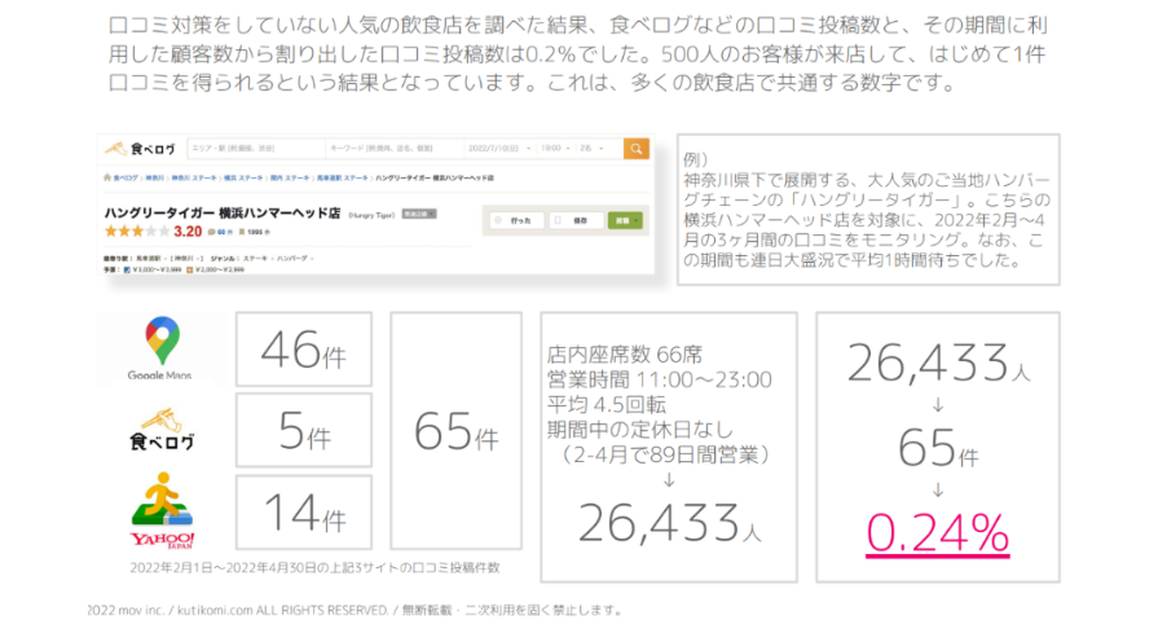Click the 営業時間 11:00～23:00 line
The width and height of the screenshot is (1158, 624).
pyautogui.click(x=659, y=379)
